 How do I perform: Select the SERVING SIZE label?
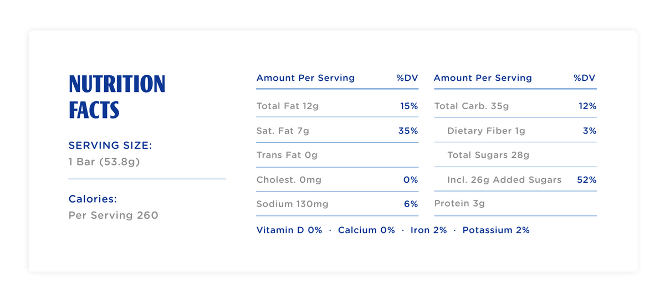click(110, 146)
